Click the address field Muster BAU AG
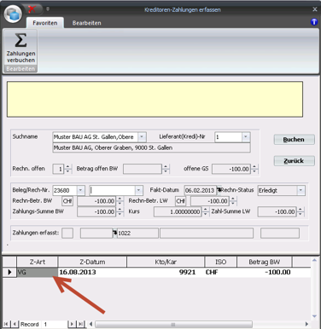Image resolution: width=321 pixels, height=329 pixels. 151,147
